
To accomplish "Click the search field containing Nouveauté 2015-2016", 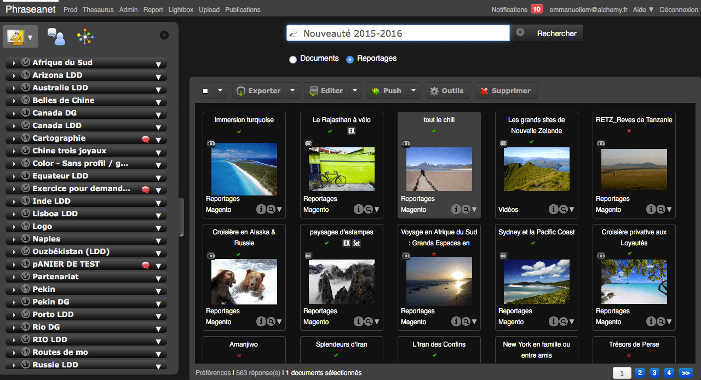I will [398, 33].
